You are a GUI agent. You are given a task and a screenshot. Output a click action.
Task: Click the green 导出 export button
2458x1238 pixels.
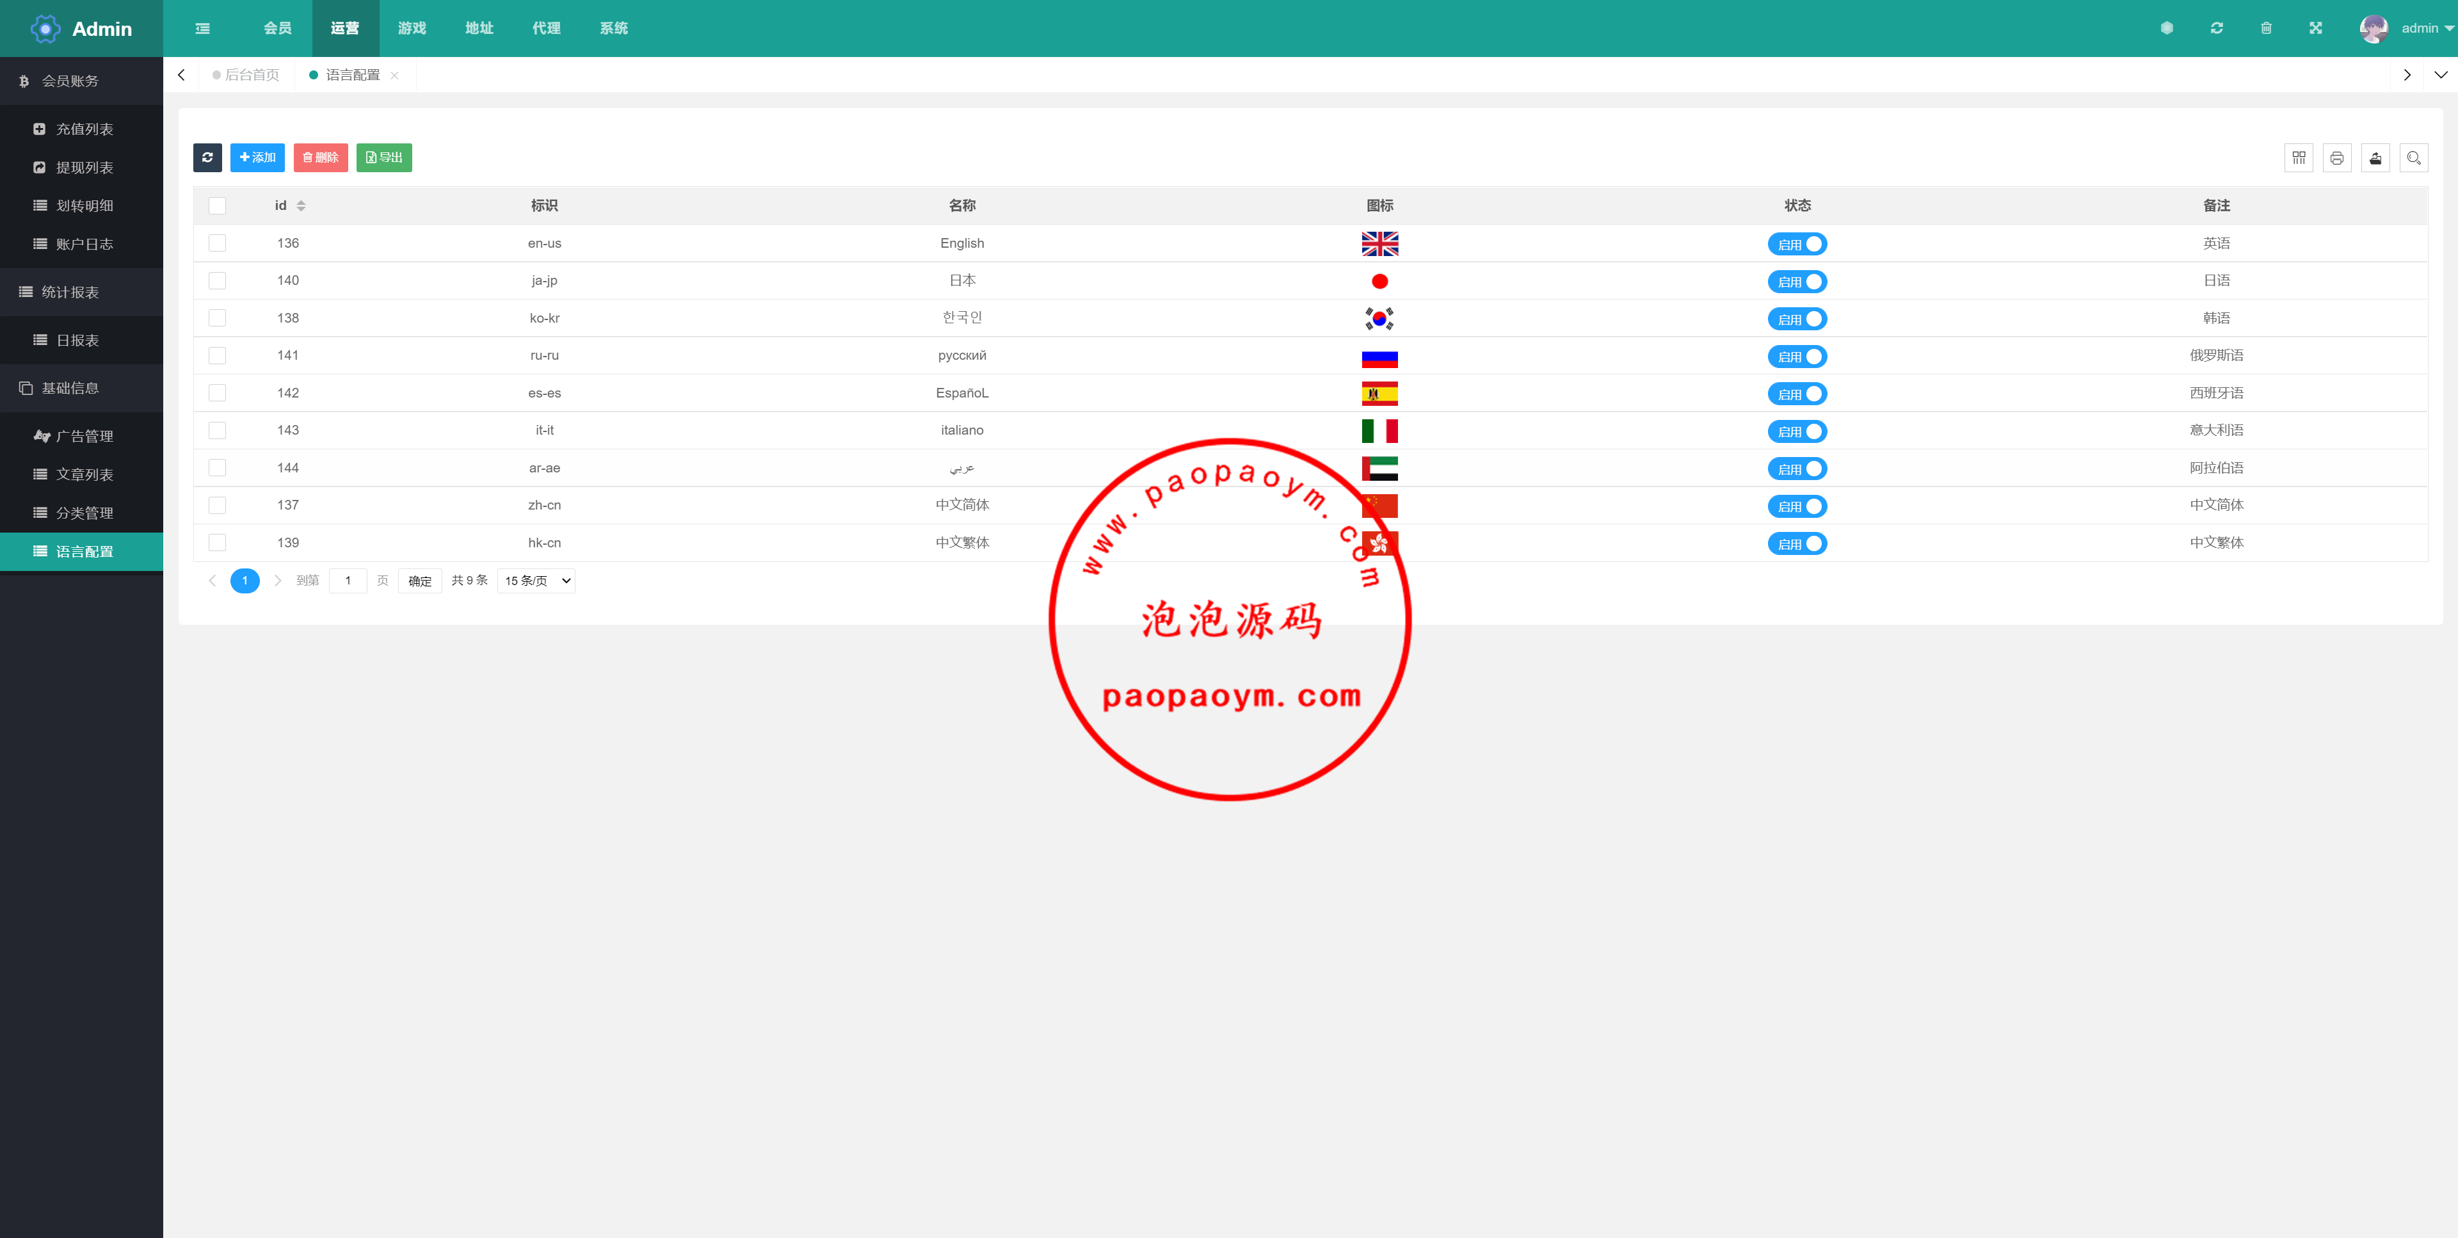[383, 157]
